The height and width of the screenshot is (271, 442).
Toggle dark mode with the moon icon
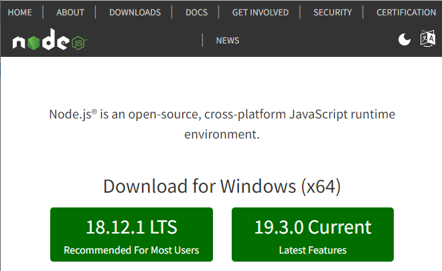click(x=404, y=40)
